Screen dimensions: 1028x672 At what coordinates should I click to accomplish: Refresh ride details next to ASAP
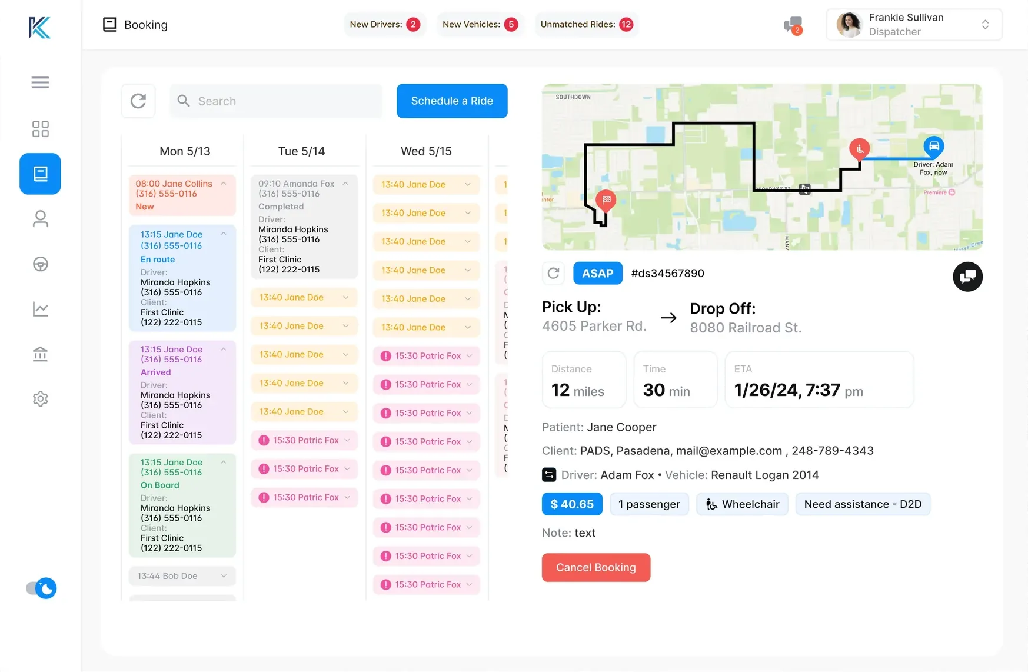[x=553, y=273]
